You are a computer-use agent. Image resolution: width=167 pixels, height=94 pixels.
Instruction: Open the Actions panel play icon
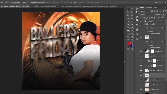tap(137, 12)
